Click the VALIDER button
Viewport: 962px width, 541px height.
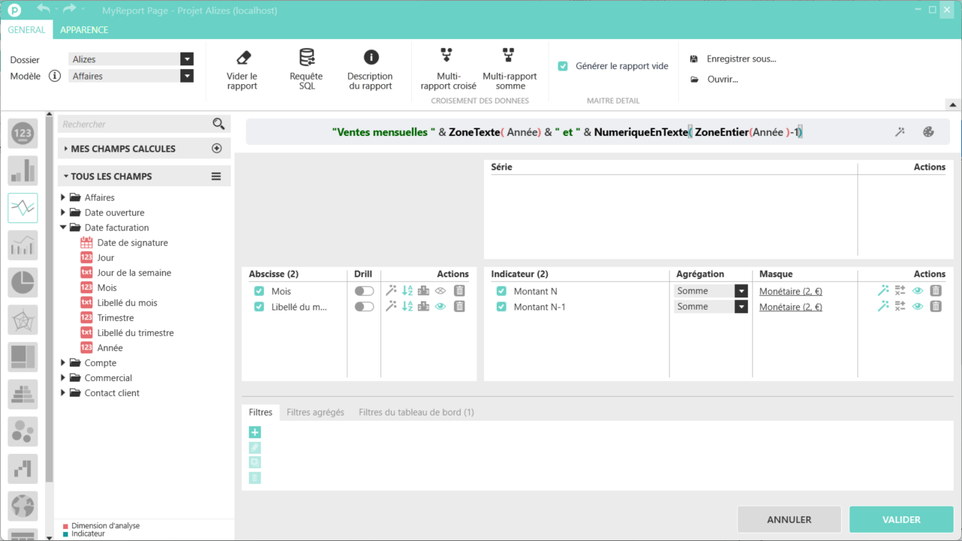point(900,519)
